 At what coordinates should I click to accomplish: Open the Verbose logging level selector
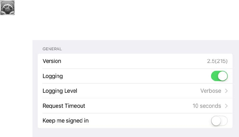(210, 91)
